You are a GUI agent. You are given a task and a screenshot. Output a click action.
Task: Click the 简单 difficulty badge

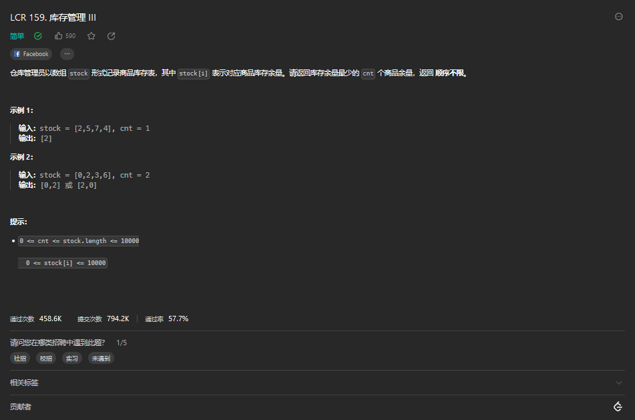16,35
